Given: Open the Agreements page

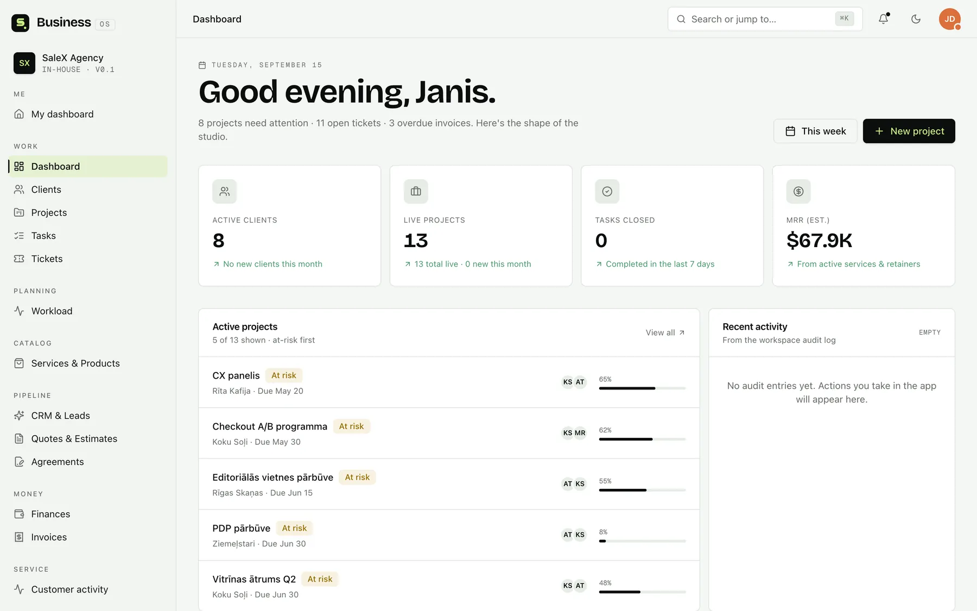Looking at the screenshot, I should point(88,462).
